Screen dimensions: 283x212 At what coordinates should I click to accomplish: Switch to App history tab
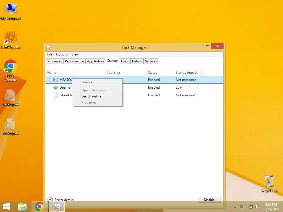(95, 61)
